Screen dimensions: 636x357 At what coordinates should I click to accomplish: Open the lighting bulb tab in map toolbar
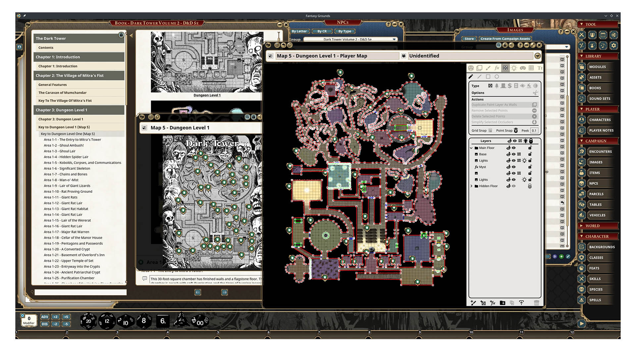(x=514, y=68)
